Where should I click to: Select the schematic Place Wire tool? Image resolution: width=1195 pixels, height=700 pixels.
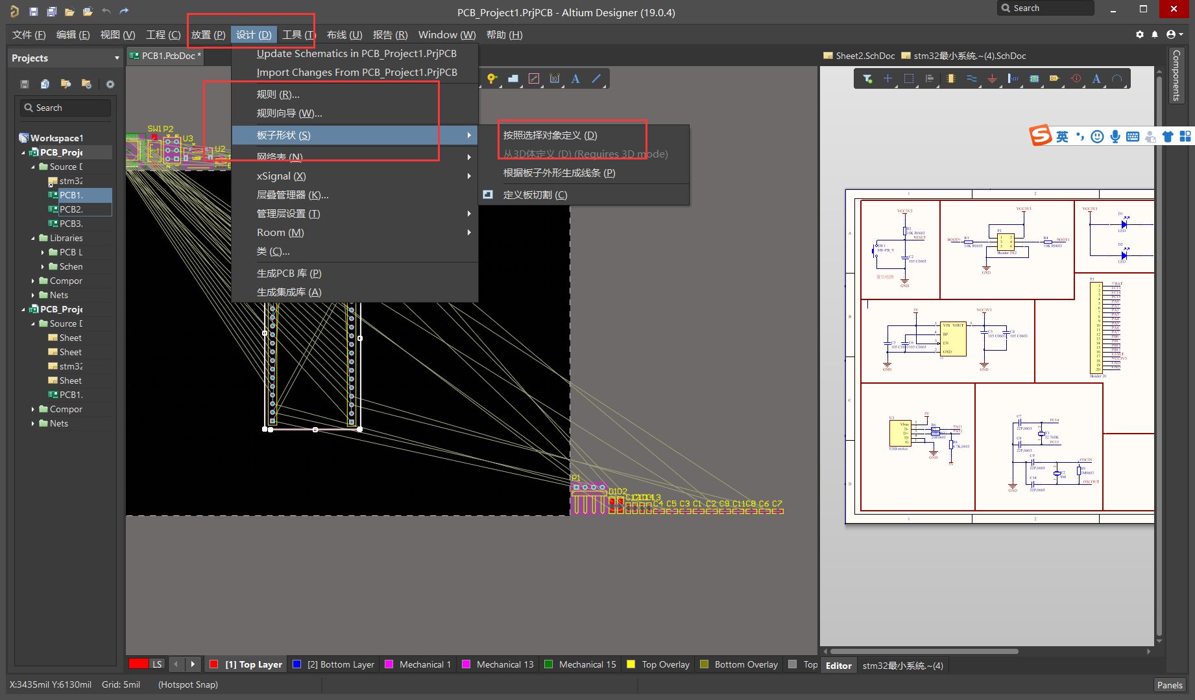point(971,79)
